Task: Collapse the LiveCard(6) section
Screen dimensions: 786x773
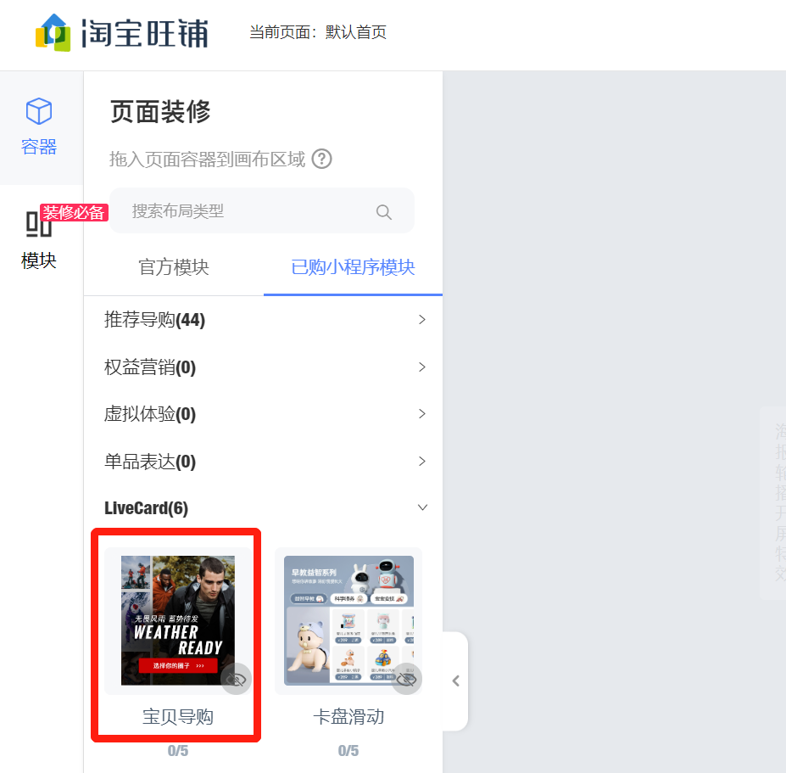Action: point(263,507)
